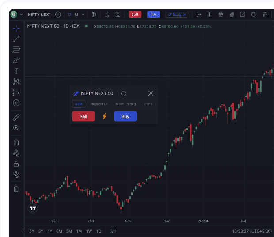274x237 pixels.
Task: Open the emoji icons tool
Action: [x=16, y=103]
